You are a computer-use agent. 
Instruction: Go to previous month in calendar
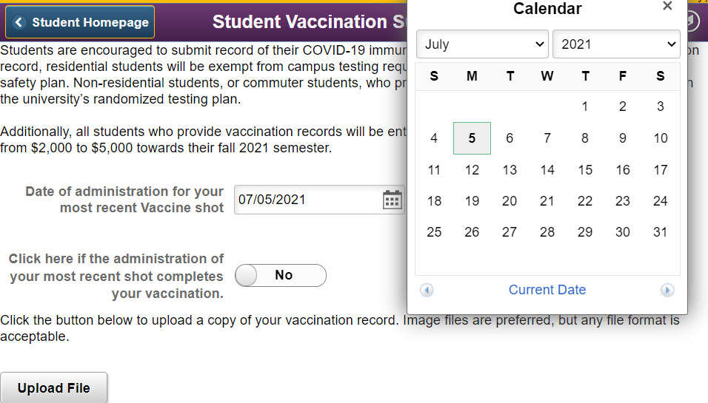click(427, 291)
